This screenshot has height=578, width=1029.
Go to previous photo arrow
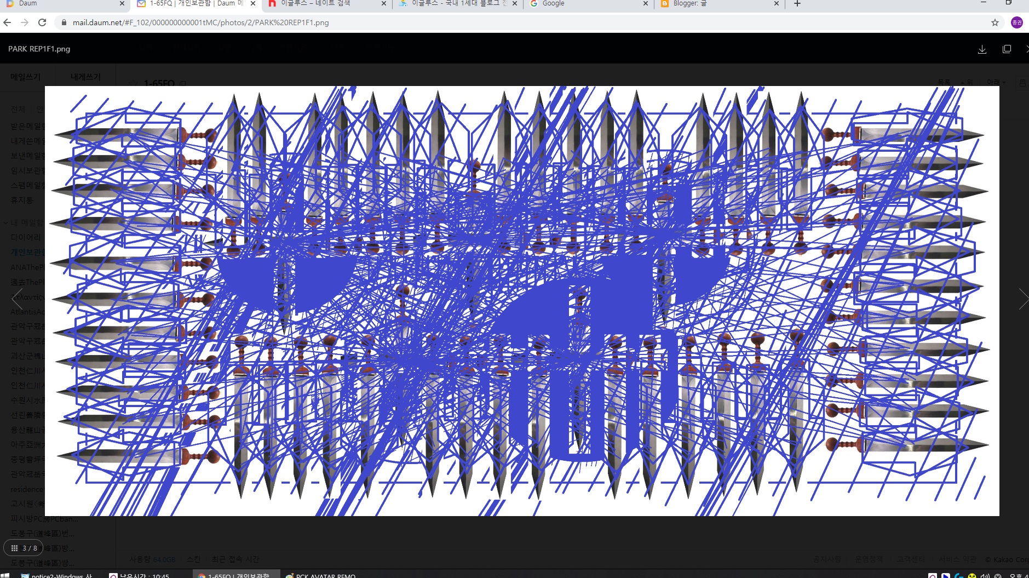click(x=16, y=299)
